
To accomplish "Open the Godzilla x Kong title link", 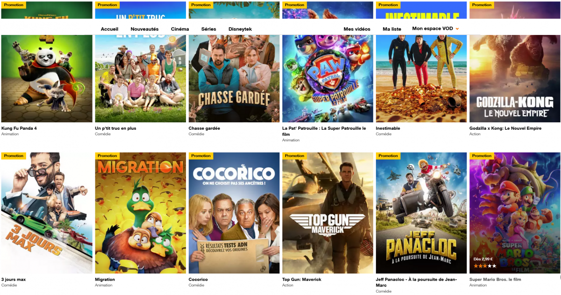I will 505,128.
